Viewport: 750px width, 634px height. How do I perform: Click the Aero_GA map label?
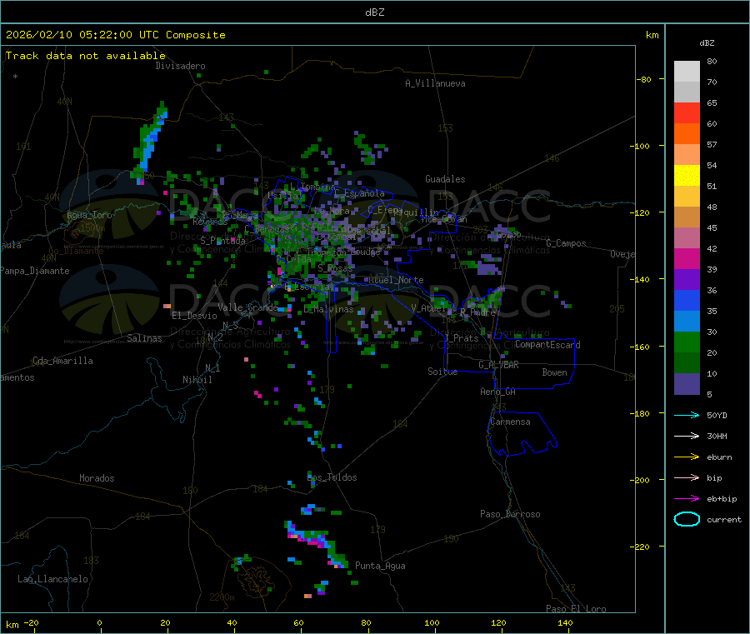pos(498,392)
